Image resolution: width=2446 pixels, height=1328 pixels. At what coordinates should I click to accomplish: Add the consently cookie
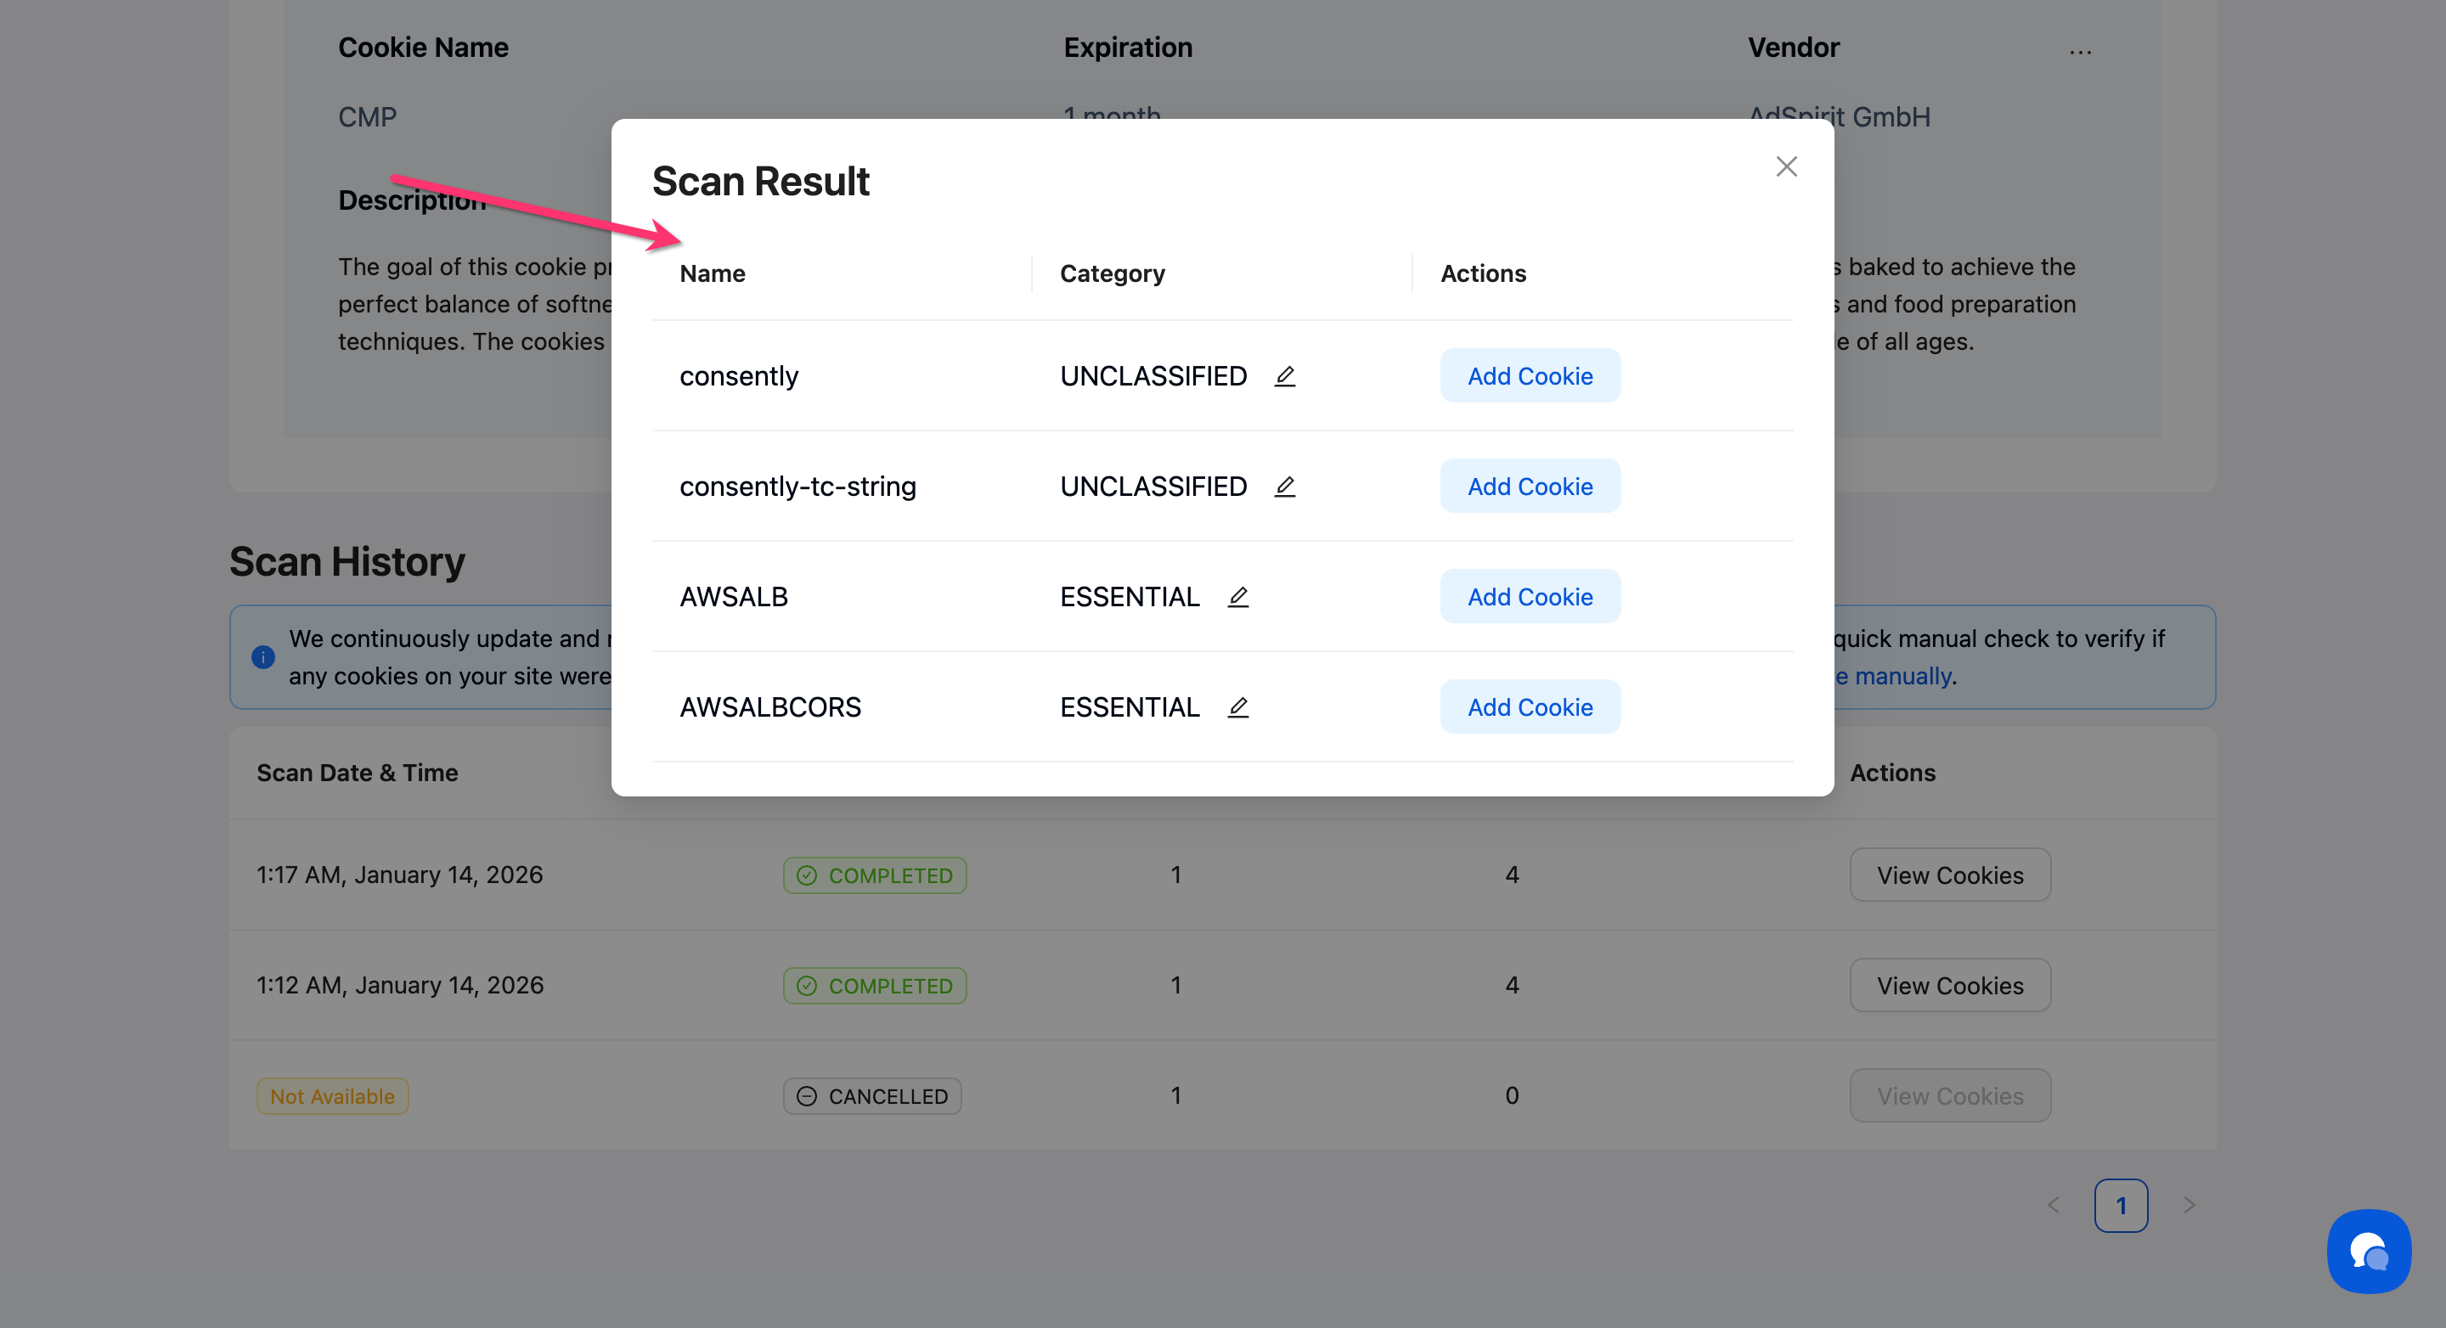[1530, 376]
